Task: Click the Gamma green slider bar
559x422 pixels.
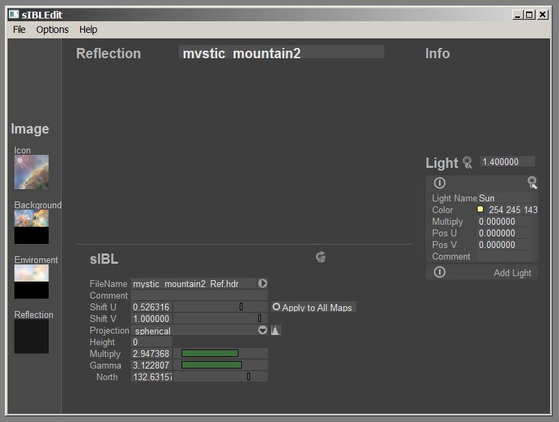Action: (x=212, y=365)
